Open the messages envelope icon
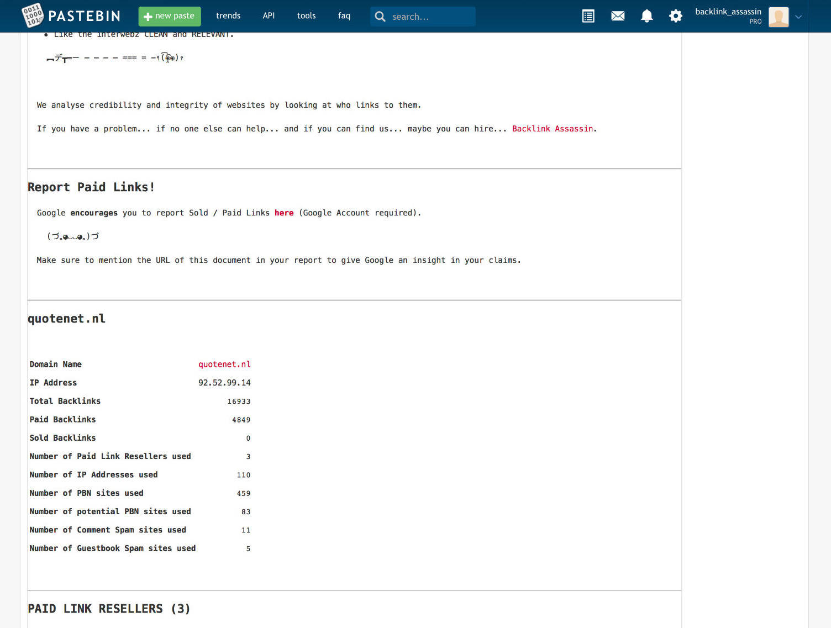 pos(618,16)
